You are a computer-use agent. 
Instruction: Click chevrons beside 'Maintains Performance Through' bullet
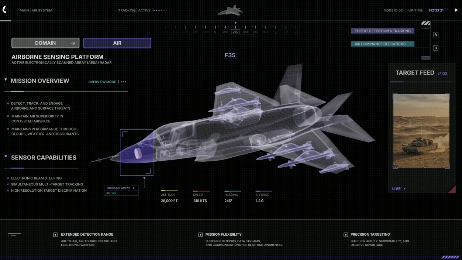8,129
